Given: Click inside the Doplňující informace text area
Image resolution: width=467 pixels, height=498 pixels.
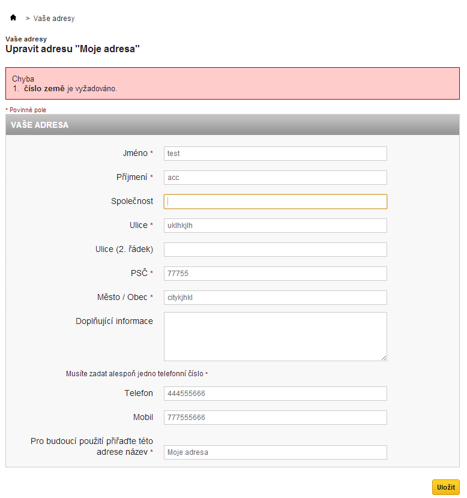Looking at the screenshot, I should (x=275, y=336).
